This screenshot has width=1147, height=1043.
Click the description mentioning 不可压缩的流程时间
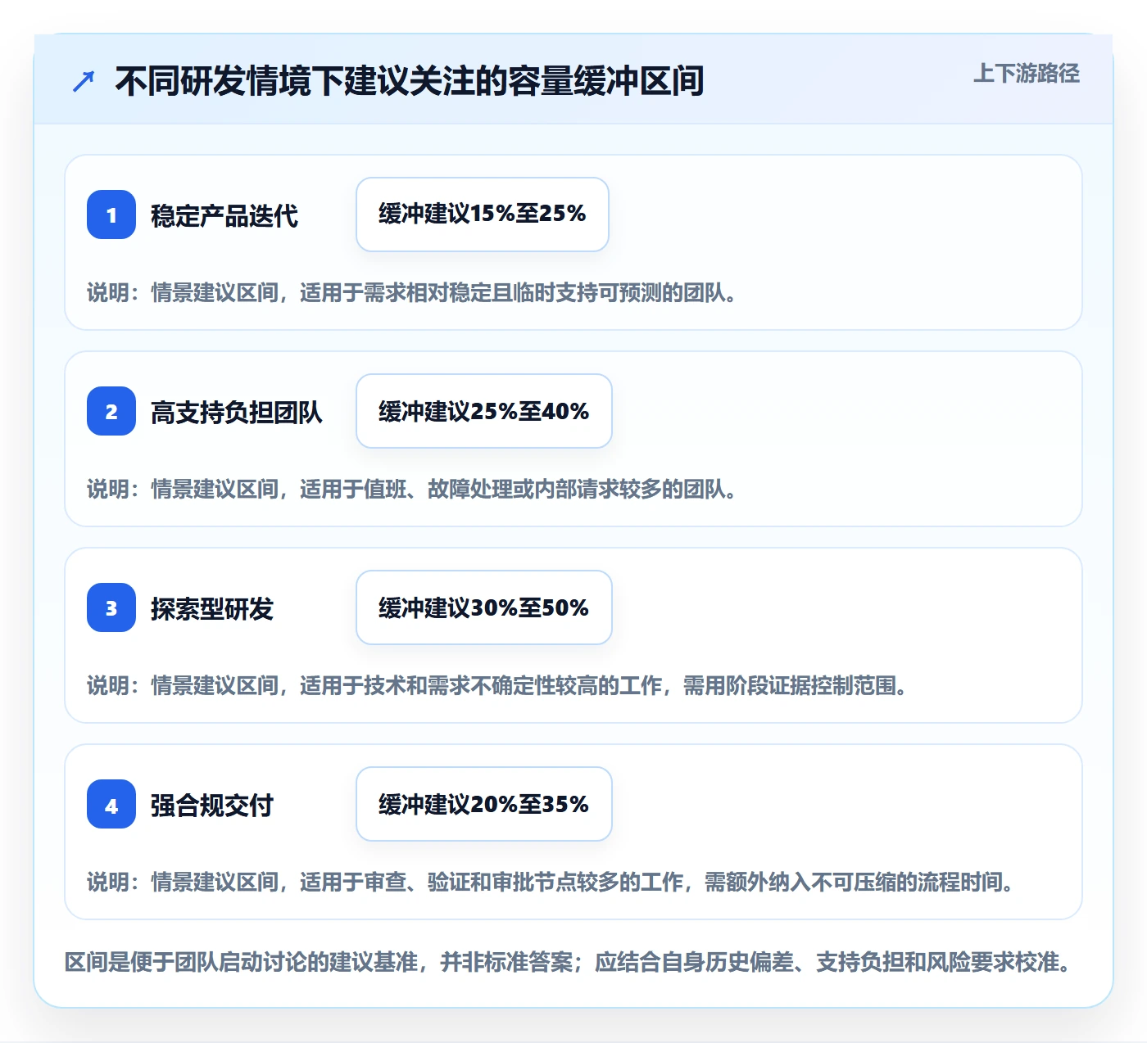point(550,882)
